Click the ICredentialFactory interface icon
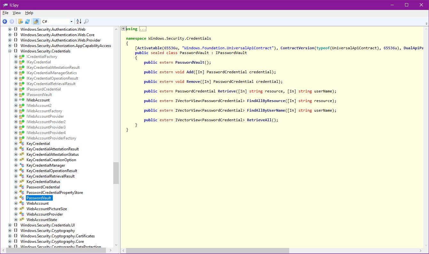The width and height of the screenshot is (429, 254). pyautogui.click(x=22, y=57)
